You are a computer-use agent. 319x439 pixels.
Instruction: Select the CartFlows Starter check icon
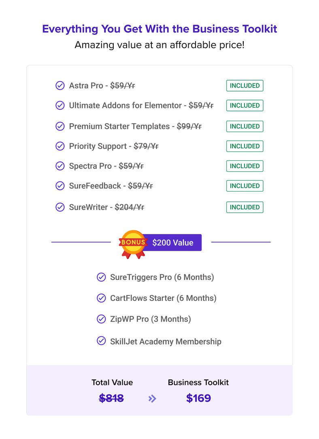coord(101,298)
